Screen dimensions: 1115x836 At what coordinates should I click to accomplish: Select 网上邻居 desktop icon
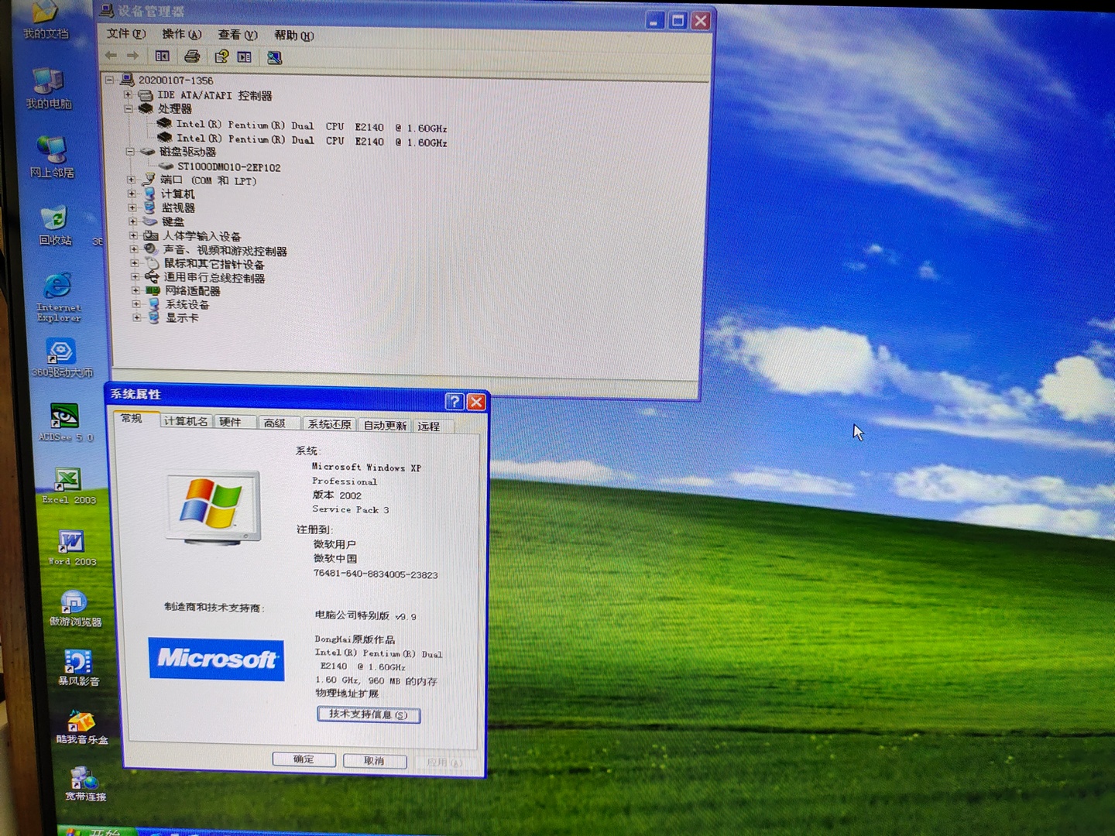[x=52, y=156]
